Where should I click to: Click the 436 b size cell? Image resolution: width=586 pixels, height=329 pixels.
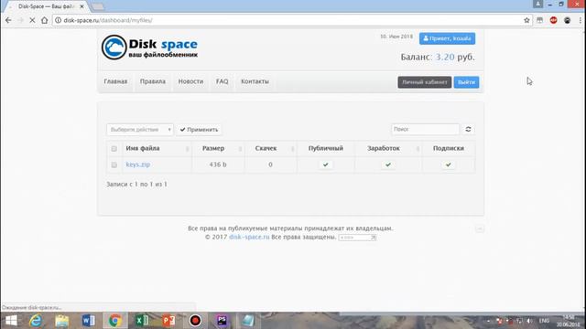(x=218, y=164)
